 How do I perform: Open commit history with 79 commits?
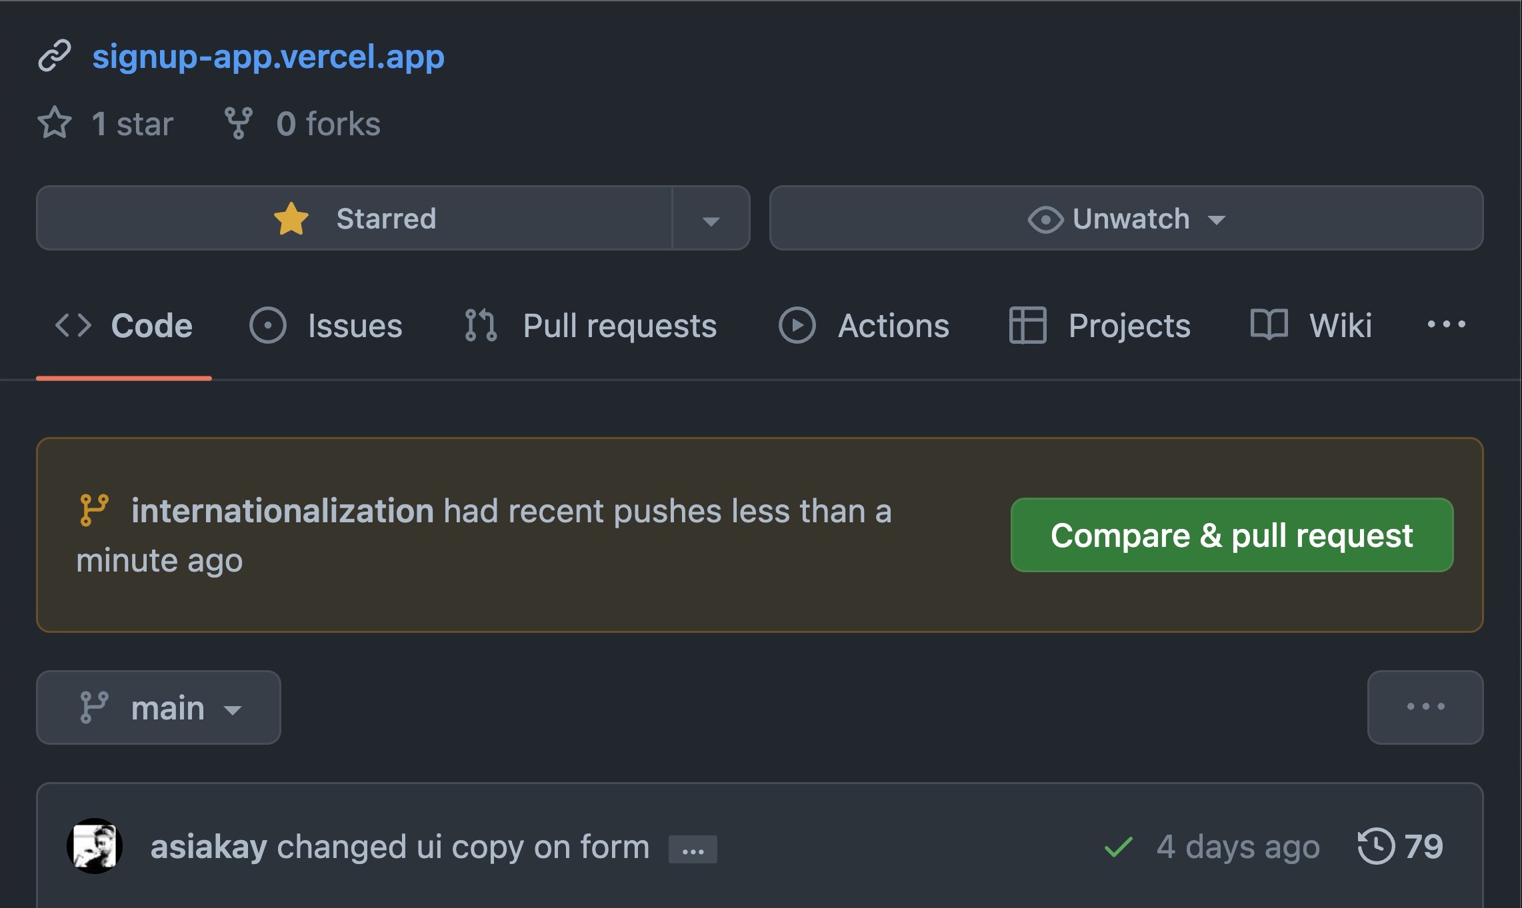[1400, 847]
